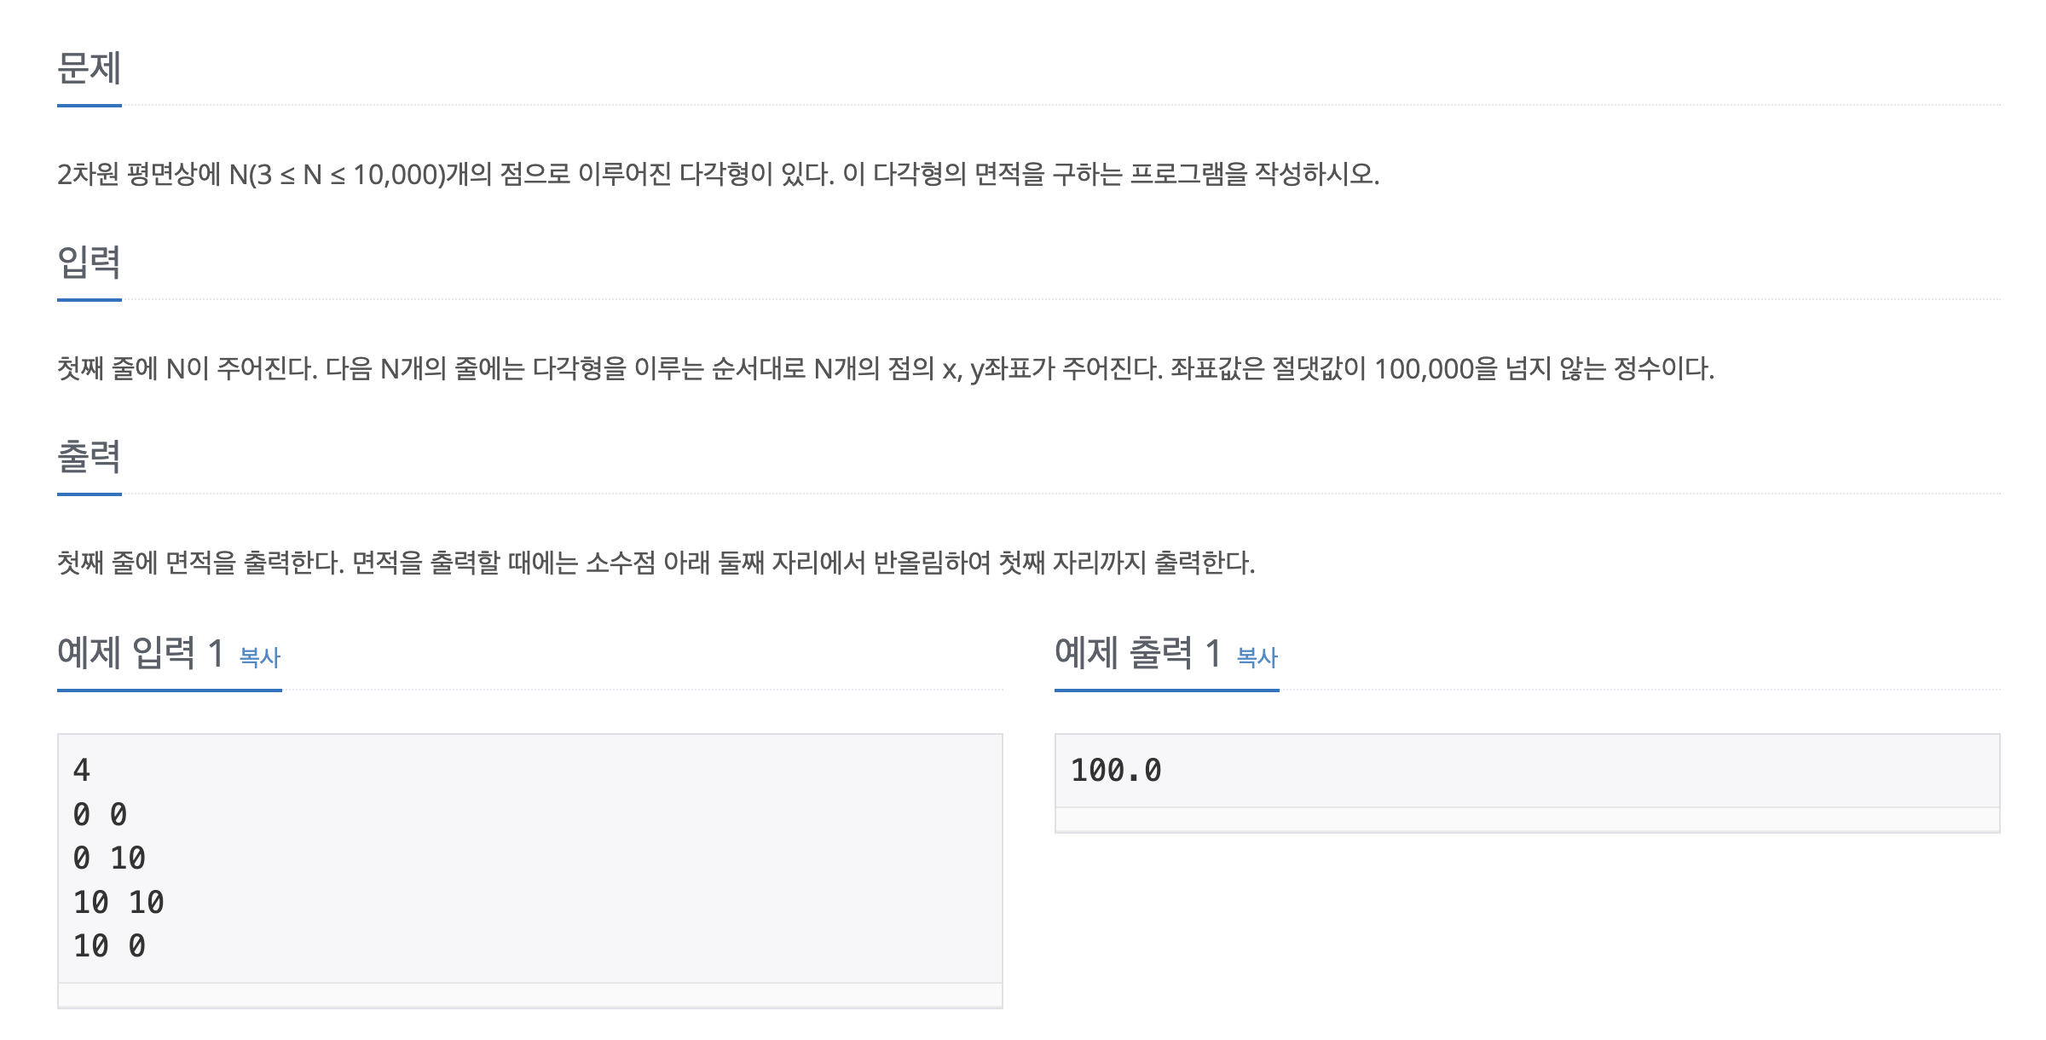Select the 예제 입력 1 heading
2046x1040 pixels.
point(141,653)
